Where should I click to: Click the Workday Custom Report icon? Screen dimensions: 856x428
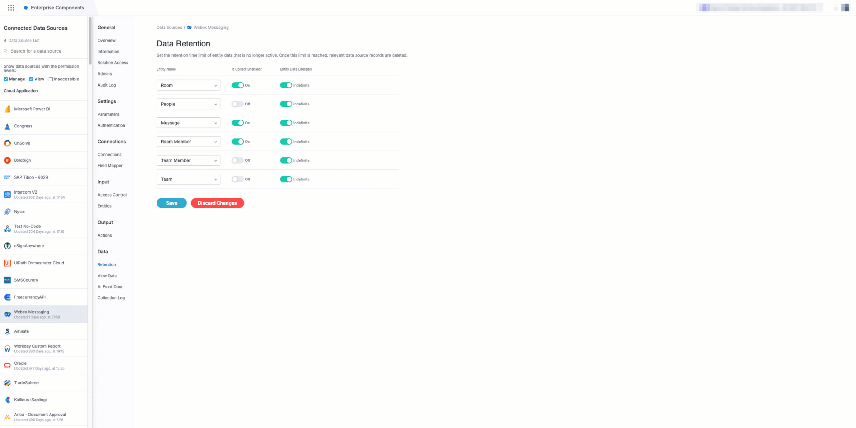[7, 349]
